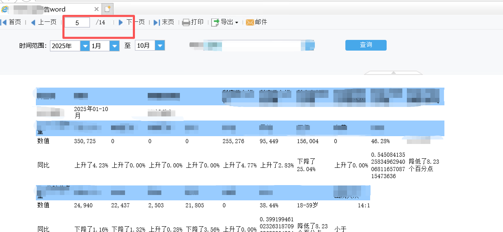Select the value 350,725
The width and height of the screenshot is (503, 232).
click(84, 141)
